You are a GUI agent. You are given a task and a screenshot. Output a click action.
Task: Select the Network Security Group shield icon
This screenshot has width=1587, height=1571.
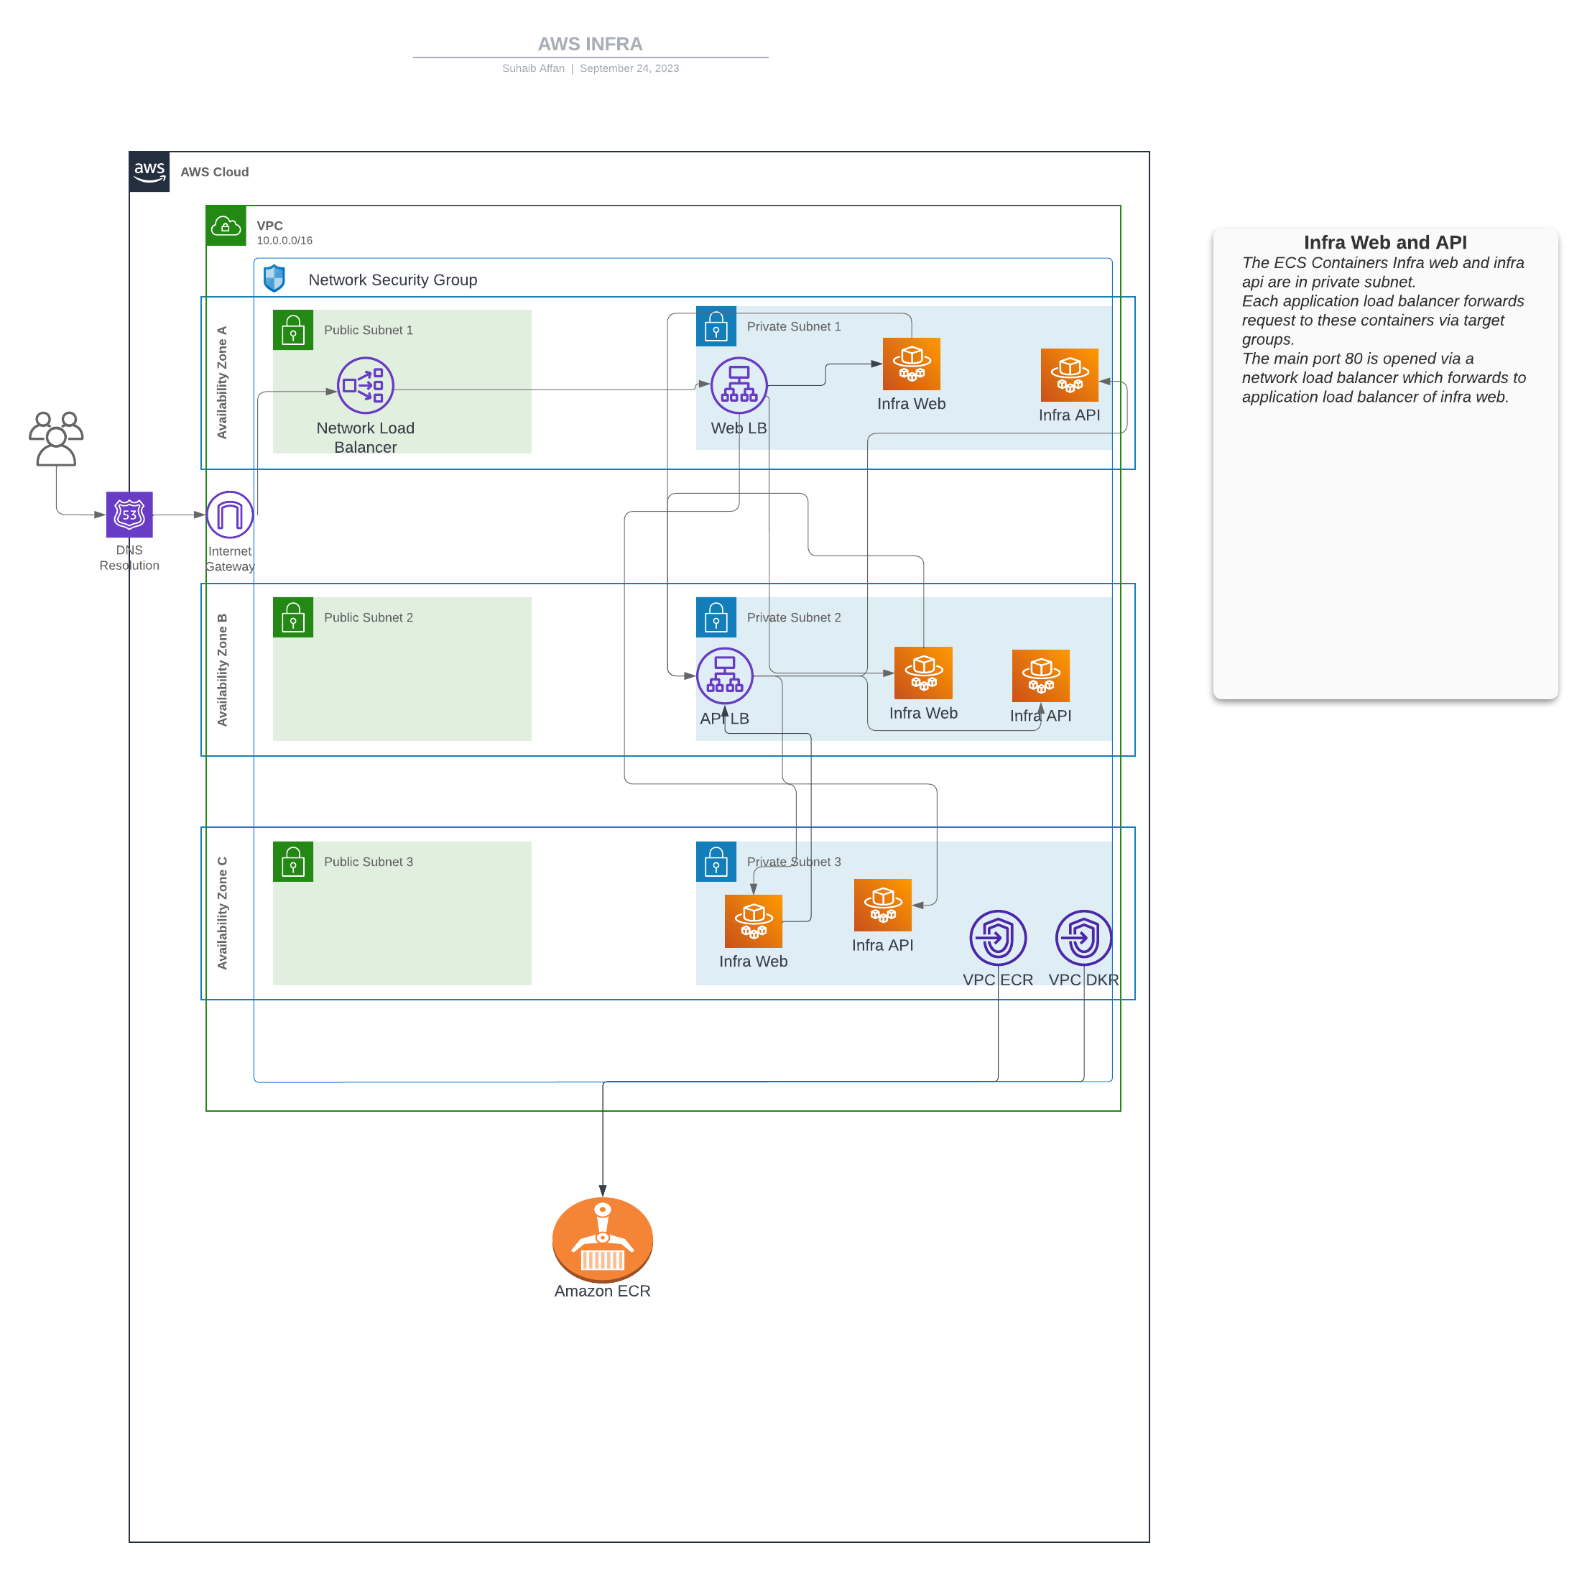(x=274, y=279)
